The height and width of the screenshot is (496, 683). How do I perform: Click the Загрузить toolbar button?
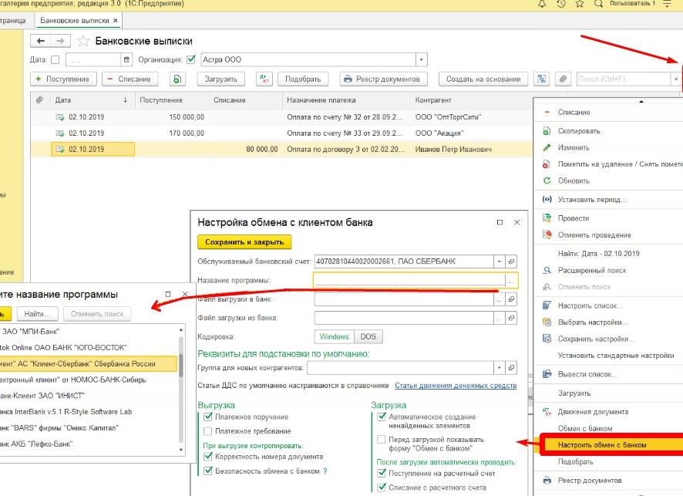[x=220, y=79]
